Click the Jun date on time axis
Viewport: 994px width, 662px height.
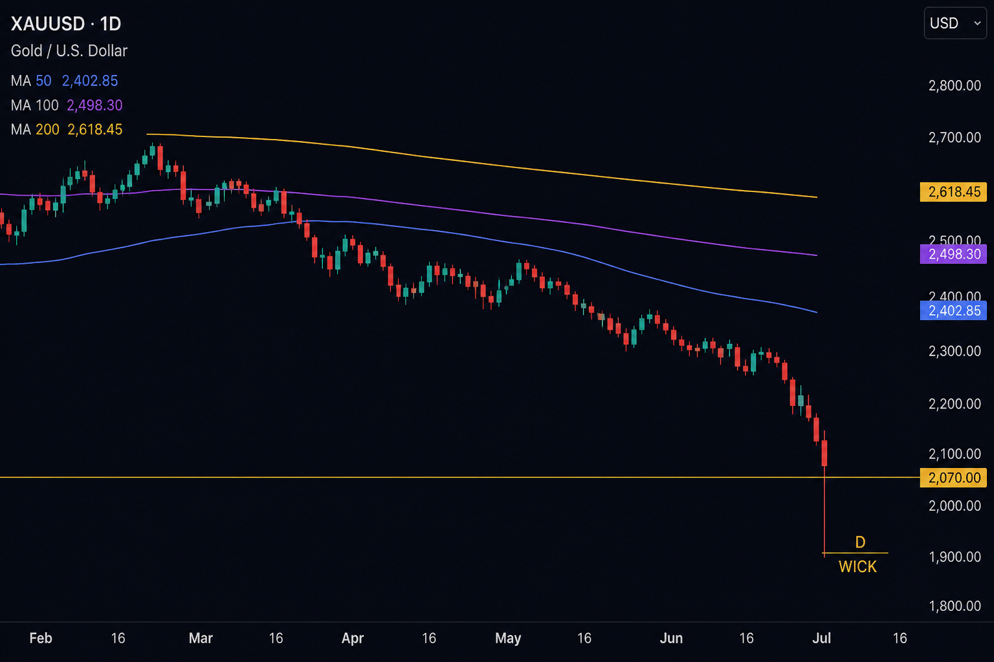click(x=671, y=638)
